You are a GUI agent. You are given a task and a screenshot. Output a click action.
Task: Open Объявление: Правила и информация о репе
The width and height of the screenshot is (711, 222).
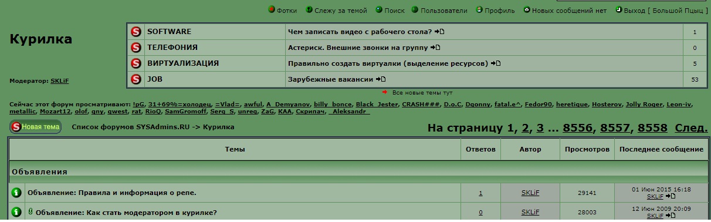pyautogui.click(x=112, y=193)
